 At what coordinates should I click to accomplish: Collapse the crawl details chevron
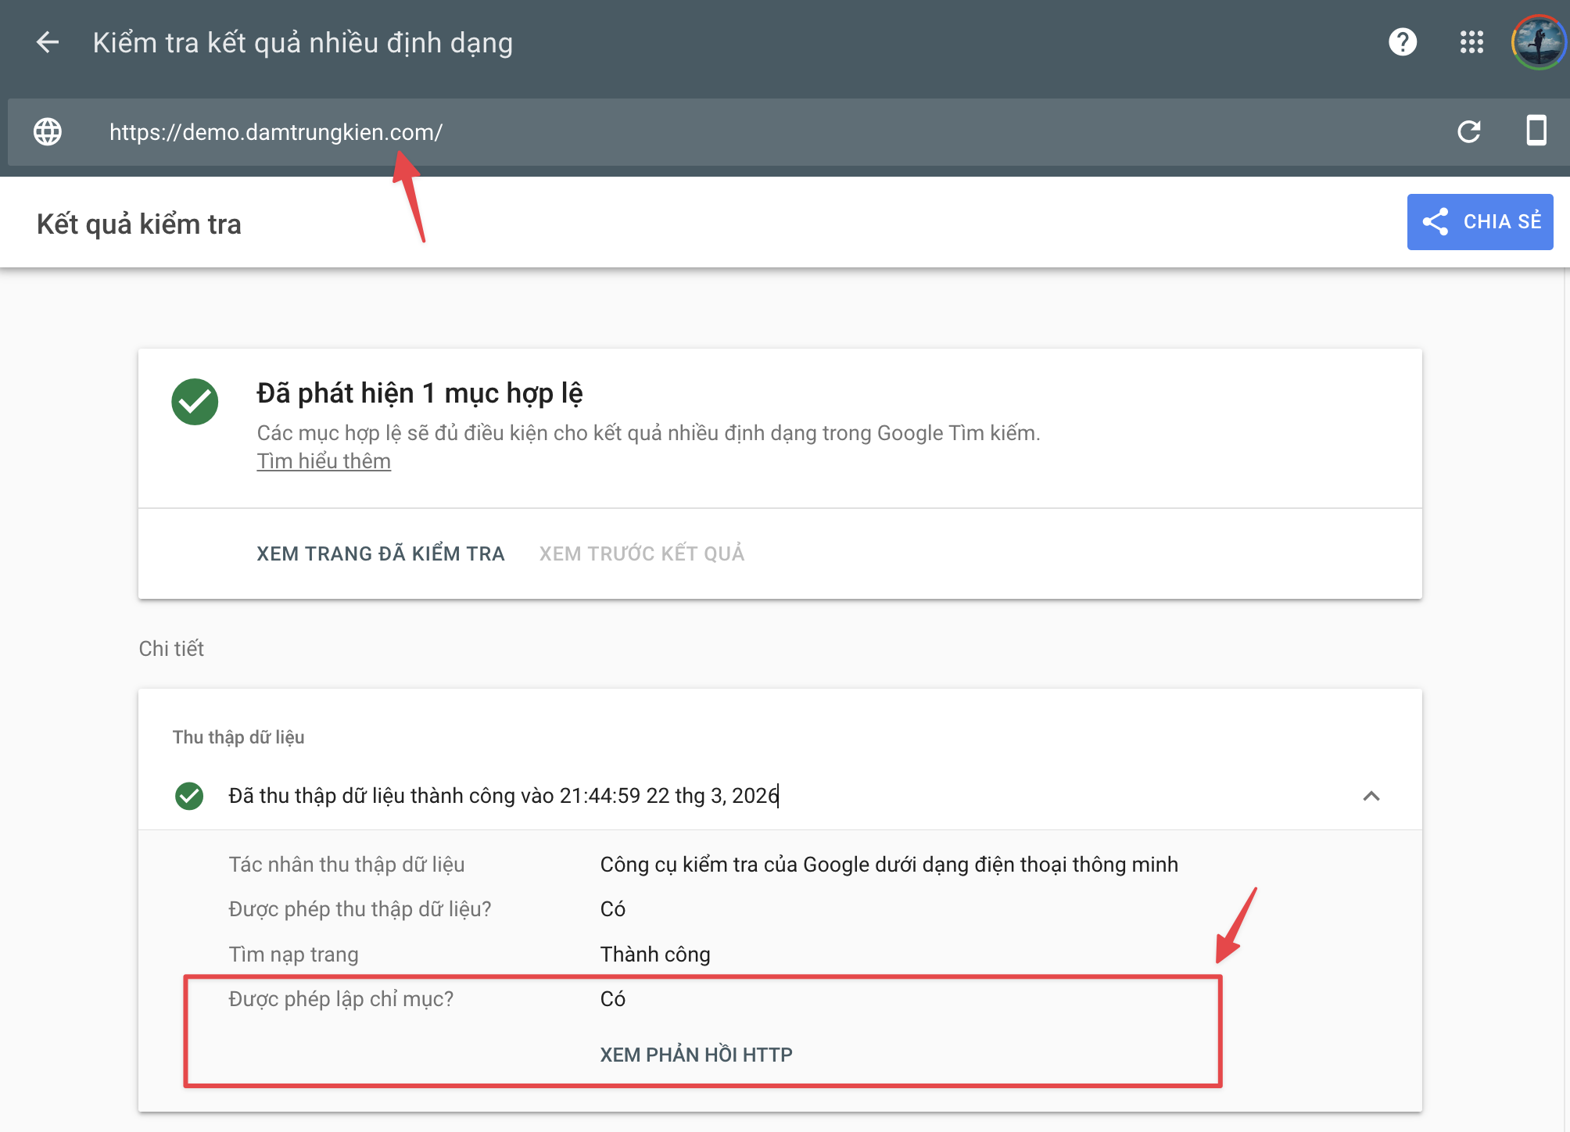[x=1371, y=796]
